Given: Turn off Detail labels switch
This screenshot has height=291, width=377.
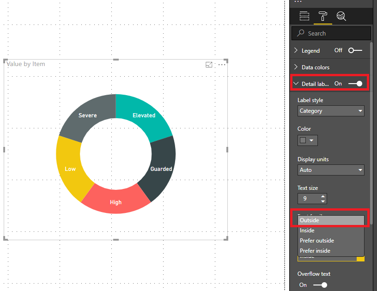Looking at the screenshot, I should (355, 84).
